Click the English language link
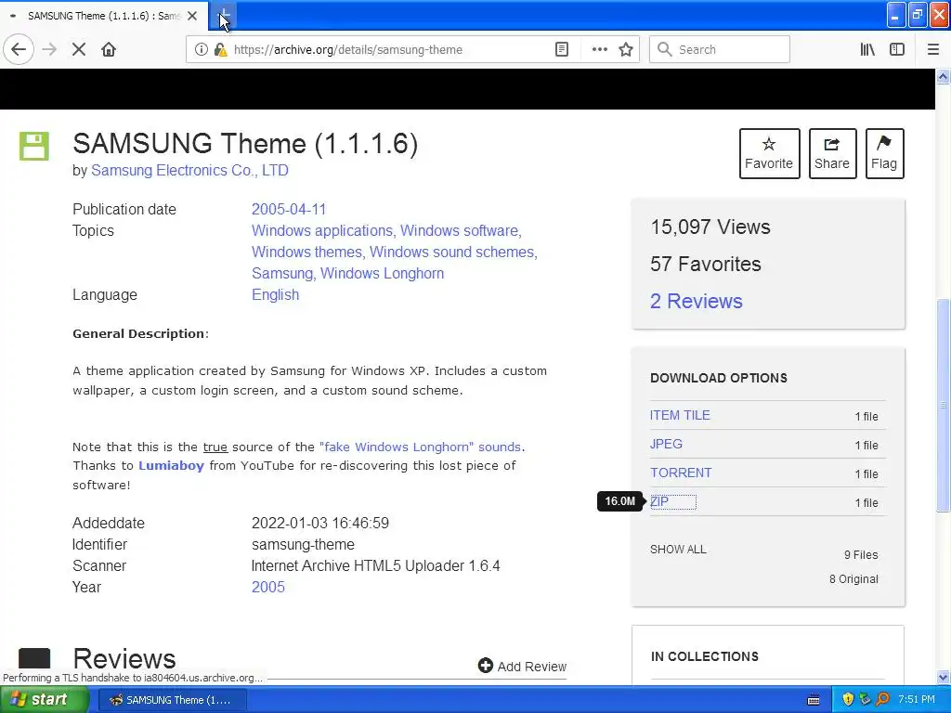 point(275,294)
